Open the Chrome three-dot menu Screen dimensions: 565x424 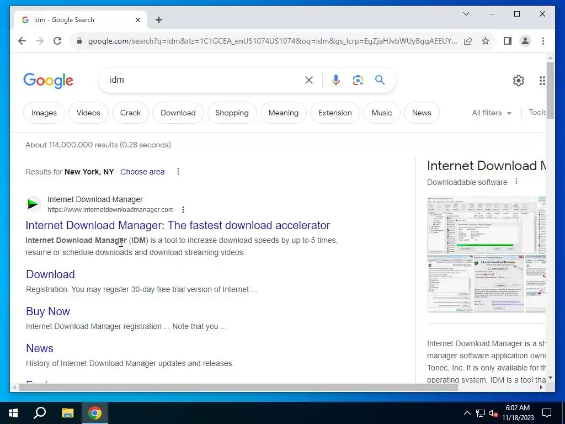(543, 41)
